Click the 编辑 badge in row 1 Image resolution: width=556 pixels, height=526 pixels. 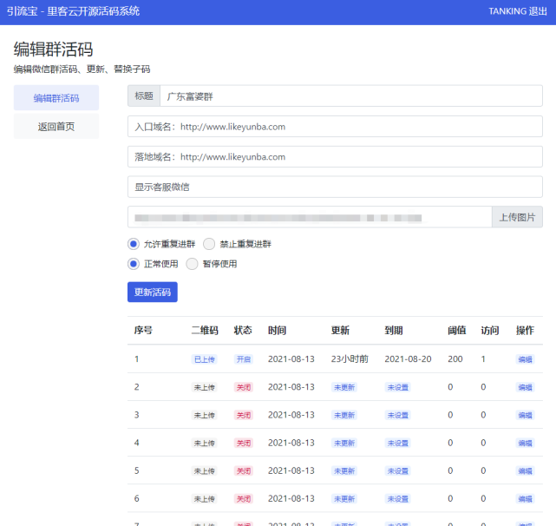525,359
